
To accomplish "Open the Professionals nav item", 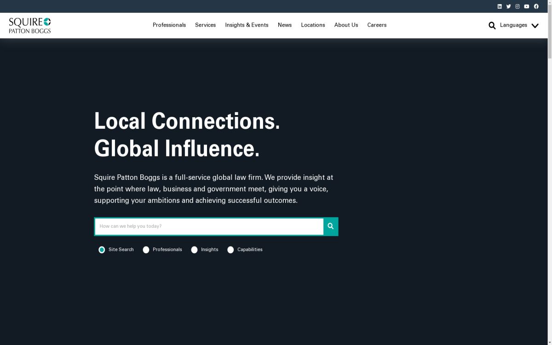I will tap(169, 25).
